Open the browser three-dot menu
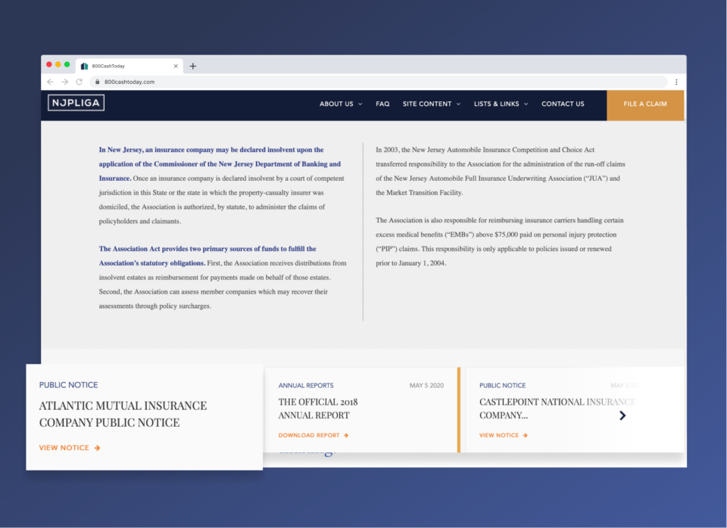 (676, 82)
